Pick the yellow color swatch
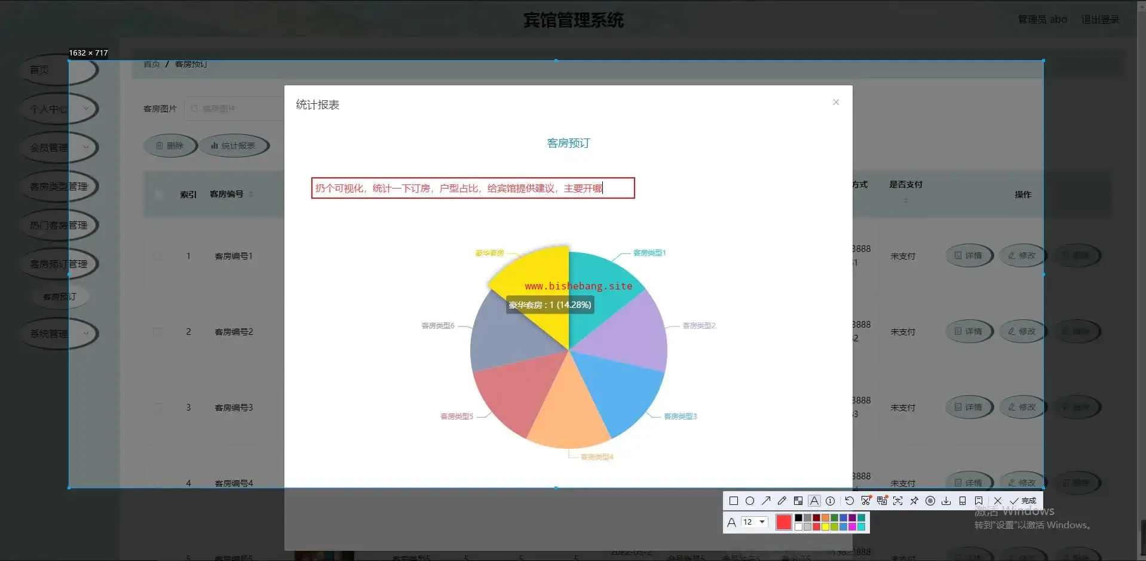Screen dimensions: 1146x561 [825, 526]
